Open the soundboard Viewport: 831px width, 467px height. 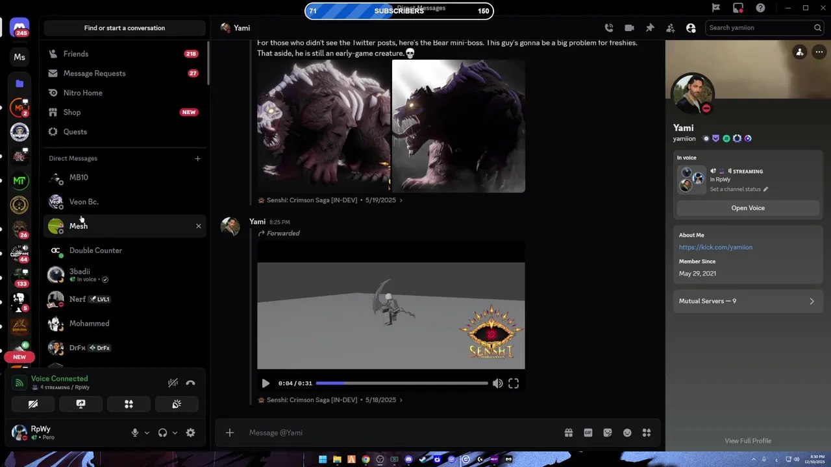click(x=177, y=404)
